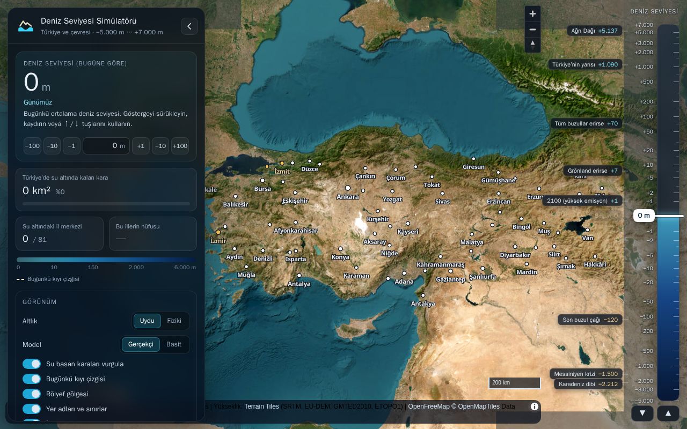687x429 pixels.
Task: Switch basemap to Fiziki
Action: coord(174,321)
